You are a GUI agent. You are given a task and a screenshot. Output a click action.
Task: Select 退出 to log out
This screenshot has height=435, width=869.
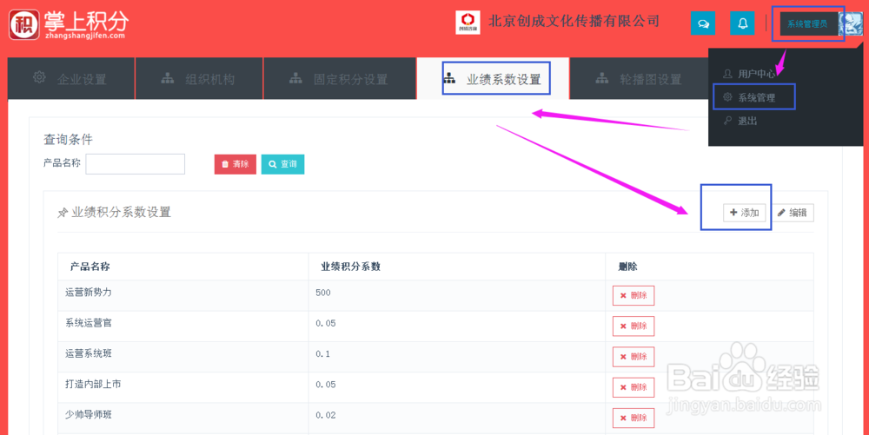(747, 121)
